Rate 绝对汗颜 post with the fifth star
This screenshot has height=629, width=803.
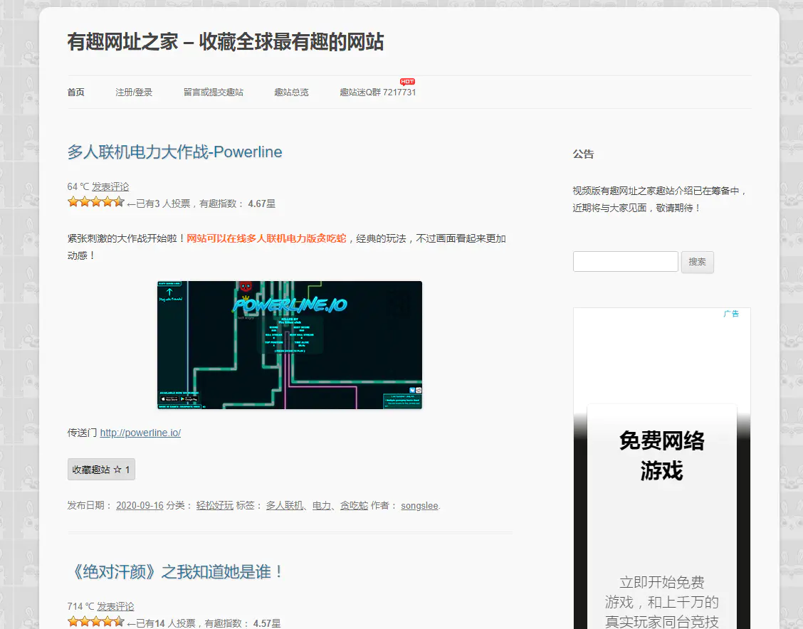[118, 621]
